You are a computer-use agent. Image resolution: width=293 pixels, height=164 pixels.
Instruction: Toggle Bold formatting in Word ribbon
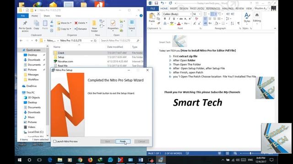165,19
